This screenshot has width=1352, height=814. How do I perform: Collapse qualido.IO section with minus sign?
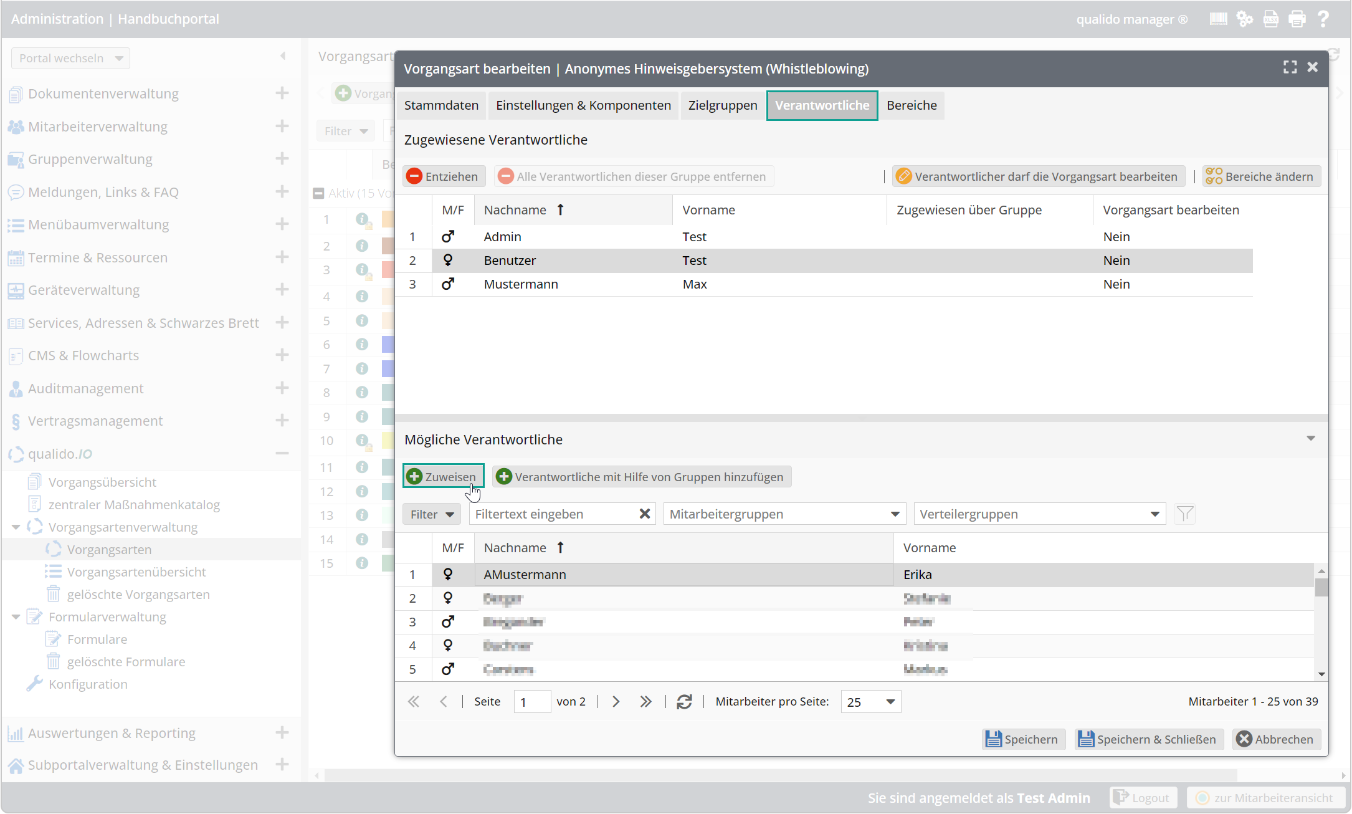(x=282, y=453)
